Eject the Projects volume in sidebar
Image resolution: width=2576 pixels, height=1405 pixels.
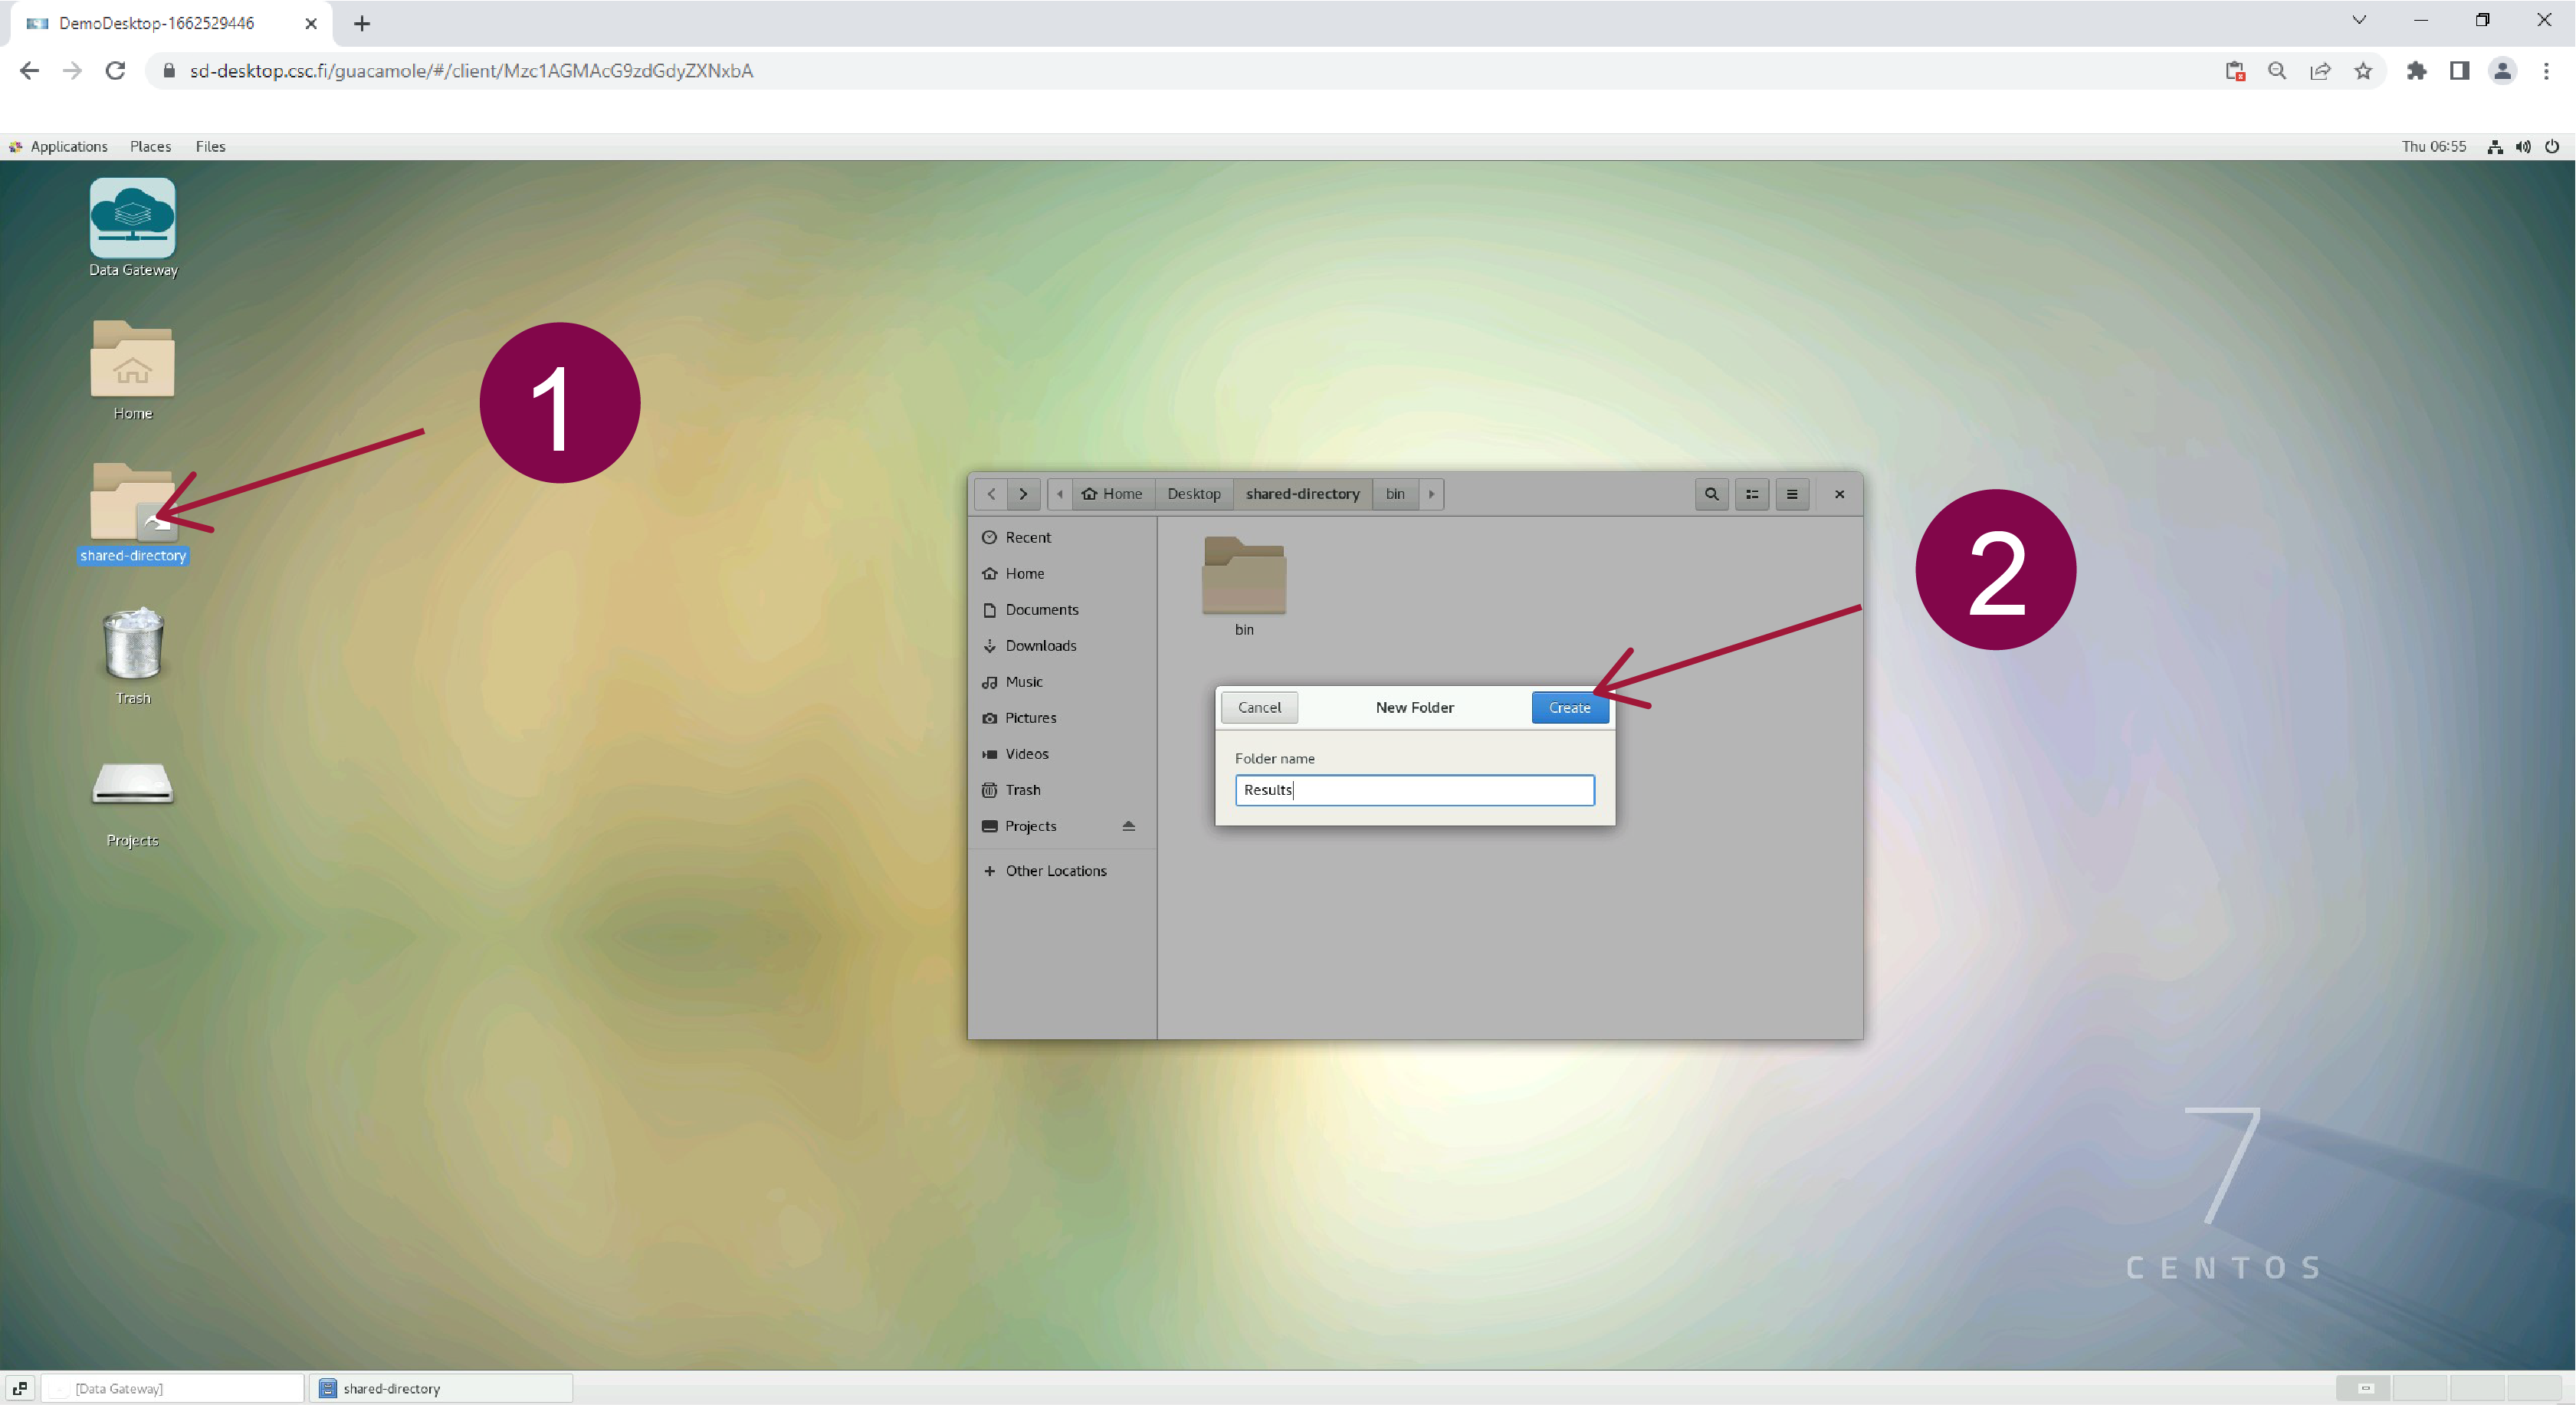tap(1128, 826)
